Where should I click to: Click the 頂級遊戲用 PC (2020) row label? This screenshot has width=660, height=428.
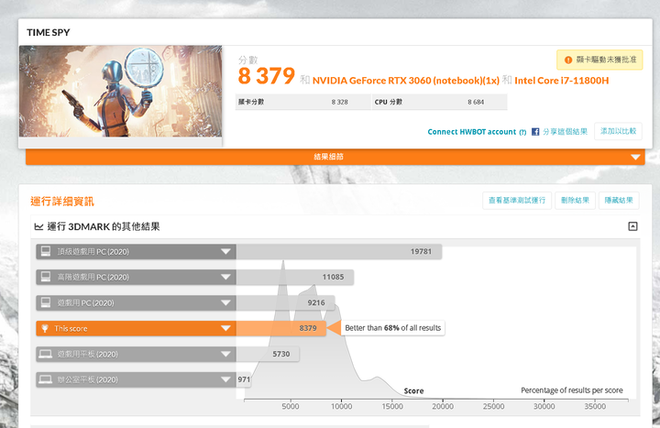click(x=93, y=252)
